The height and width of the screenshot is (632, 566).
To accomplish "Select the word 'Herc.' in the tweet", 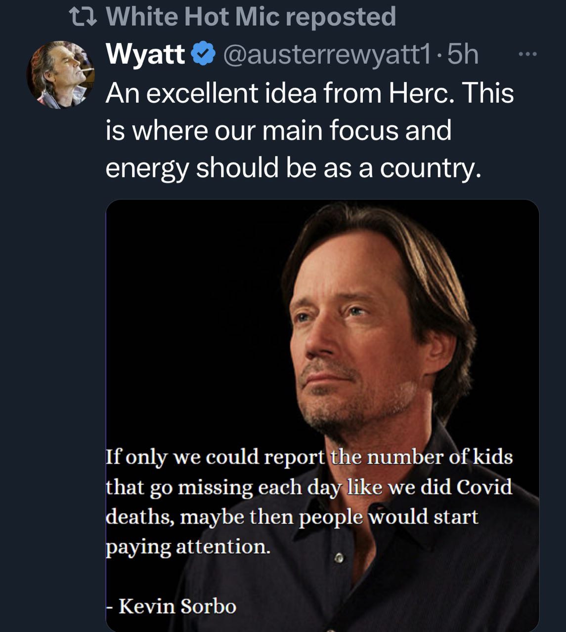I will (422, 93).
